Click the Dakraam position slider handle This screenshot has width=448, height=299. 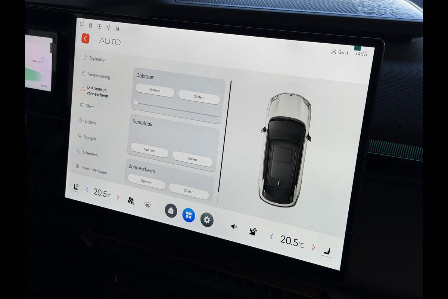[x=136, y=103]
